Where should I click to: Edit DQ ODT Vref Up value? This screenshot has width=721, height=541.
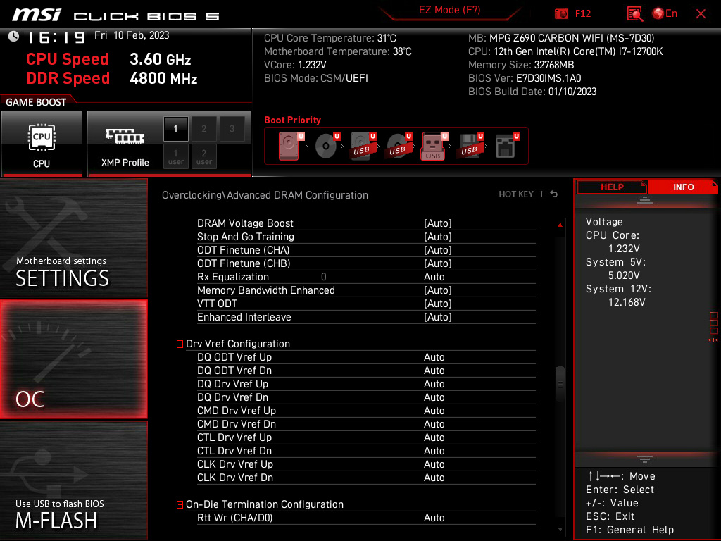[434, 357]
